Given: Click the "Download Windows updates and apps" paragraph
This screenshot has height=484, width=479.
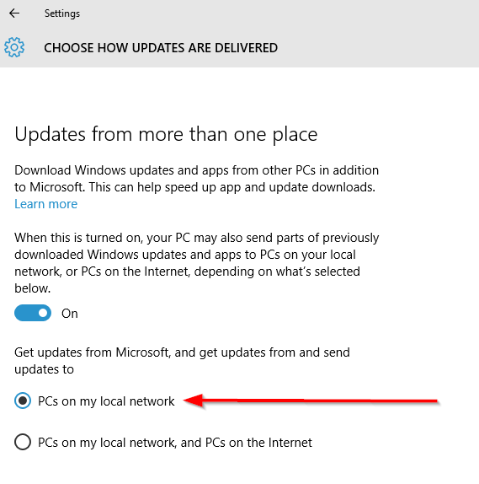Looking at the screenshot, I should [197, 179].
